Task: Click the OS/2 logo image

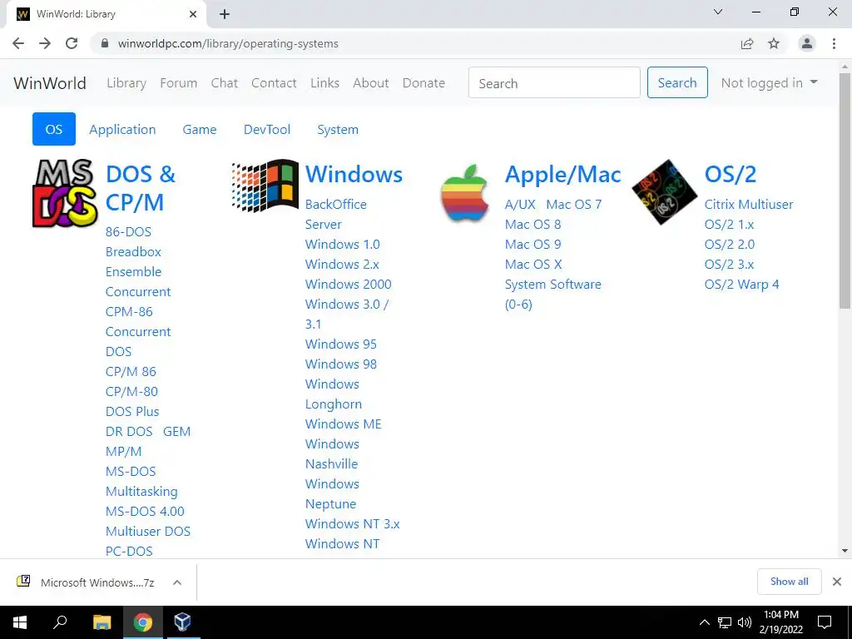Action: 665,192
